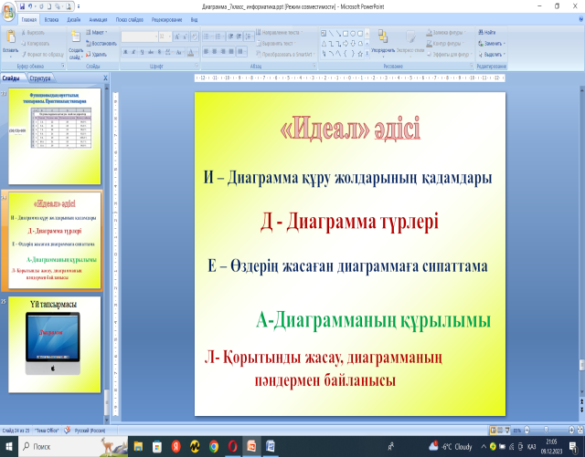This screenshot has width=585, height=457.
Task: Increase font size with A-up icon
Action: pos(177,36)
